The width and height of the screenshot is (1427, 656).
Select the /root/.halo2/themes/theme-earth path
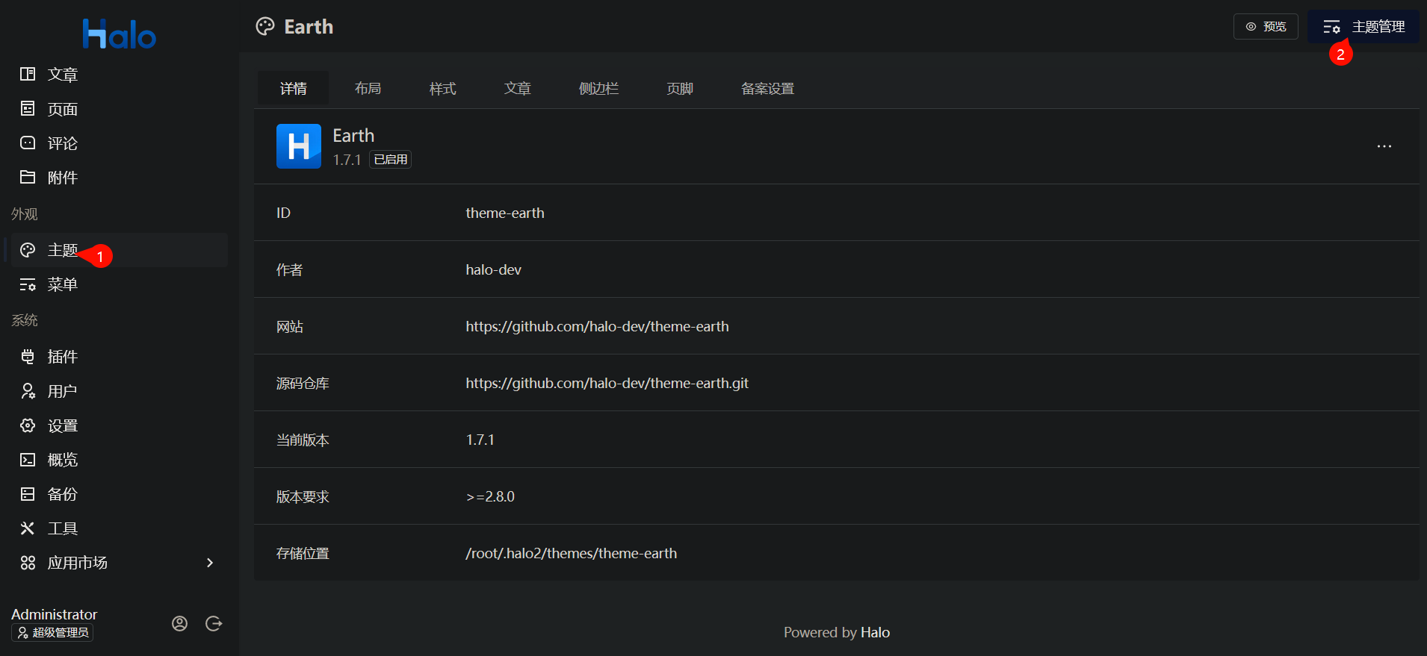point(571,553)
